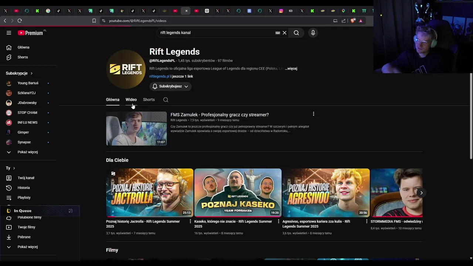Open the 'i jeszcze 1 link' links
473x266 pixels.
click(182, 76)
